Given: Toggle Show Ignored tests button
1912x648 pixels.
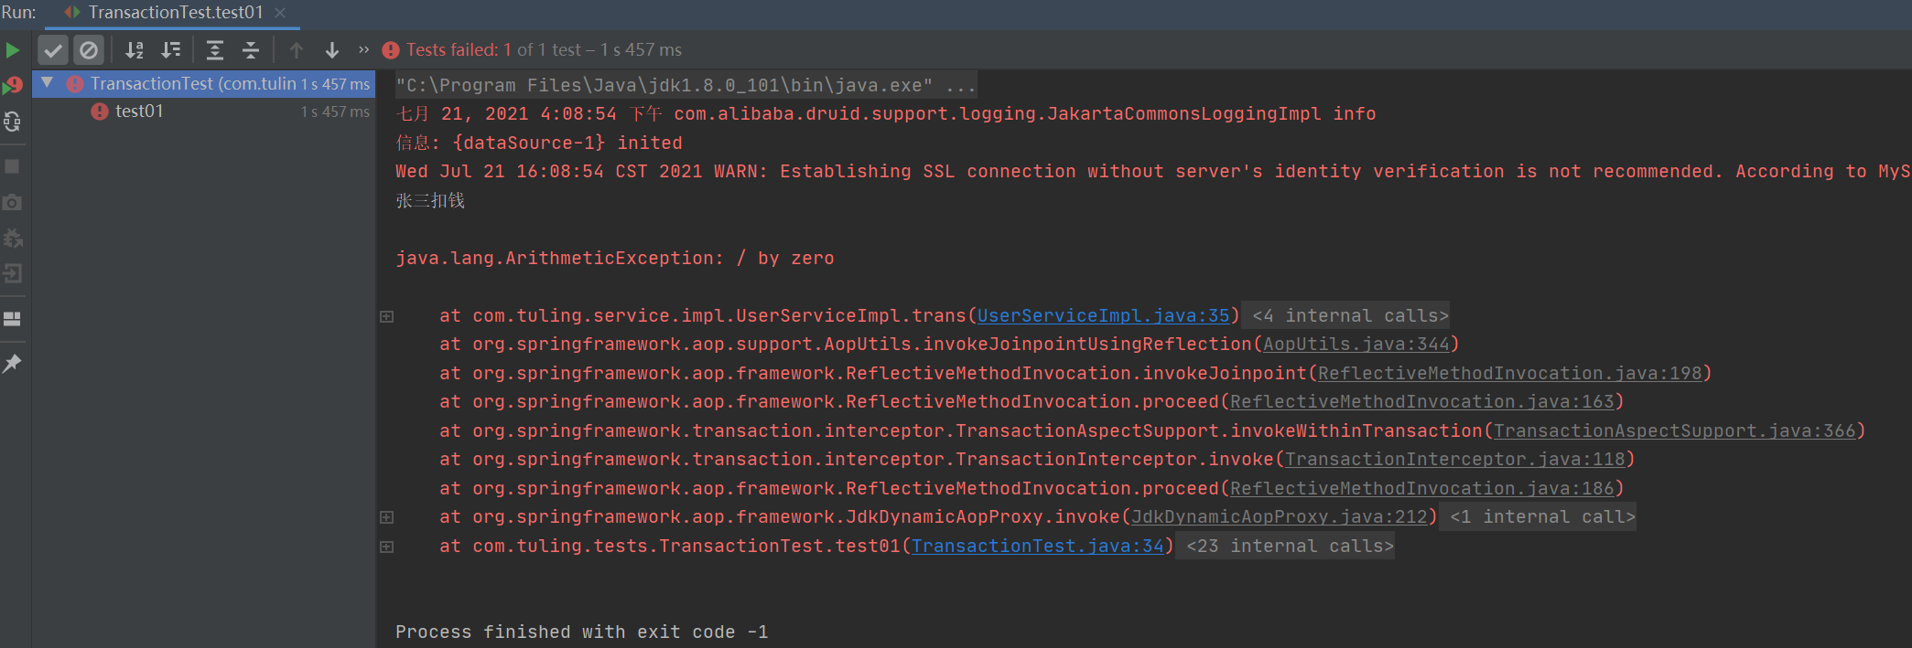Looking at the screenshot, I should pos(89,50).
